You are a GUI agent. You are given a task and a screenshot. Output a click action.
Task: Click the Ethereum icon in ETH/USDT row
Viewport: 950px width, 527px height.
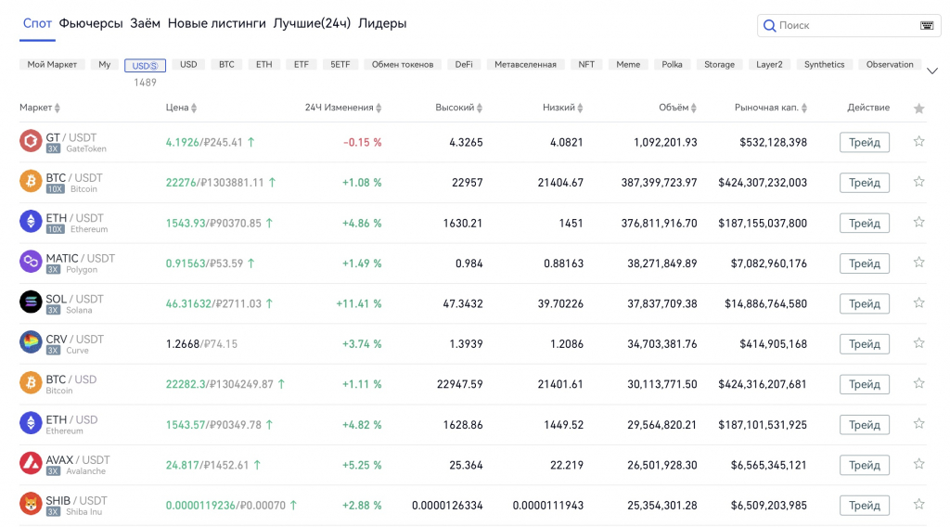(31, 221)
